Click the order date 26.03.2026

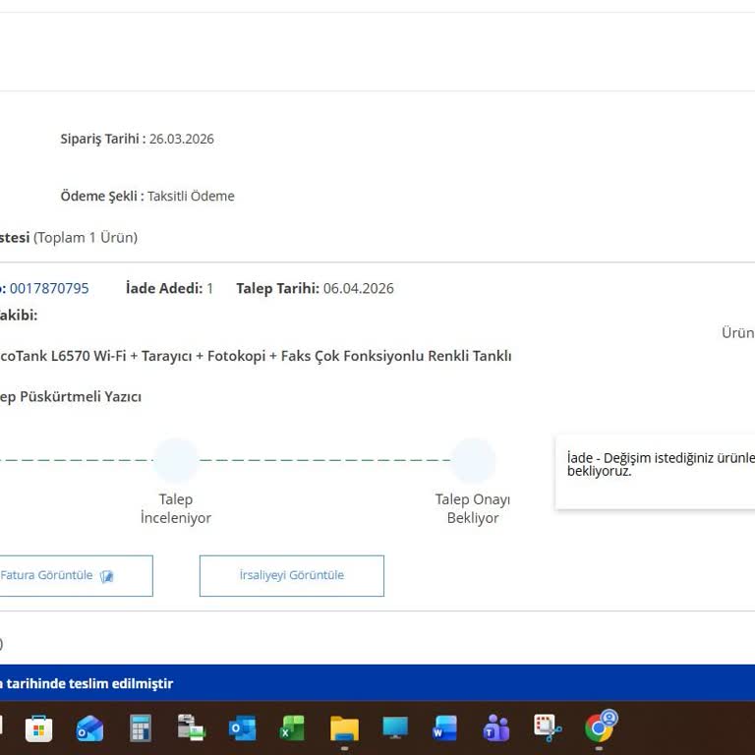point(182,139)
